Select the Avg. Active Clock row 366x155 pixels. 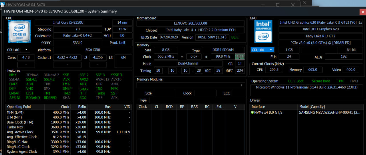[68, 132]
